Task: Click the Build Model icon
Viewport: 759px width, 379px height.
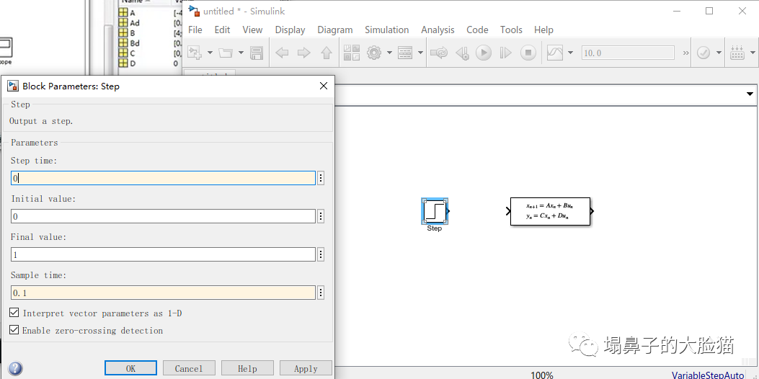Action: 737,53
